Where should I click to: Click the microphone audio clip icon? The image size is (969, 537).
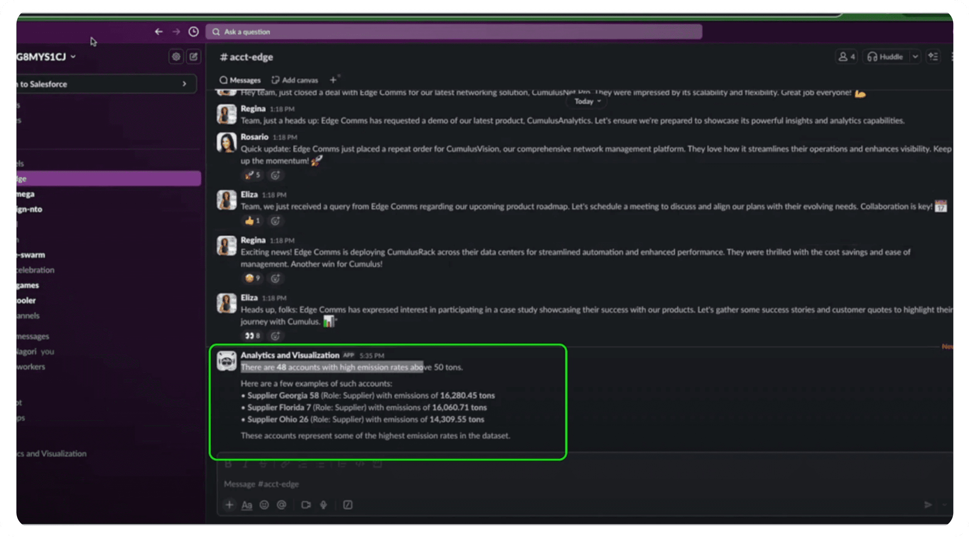[323, 505]
